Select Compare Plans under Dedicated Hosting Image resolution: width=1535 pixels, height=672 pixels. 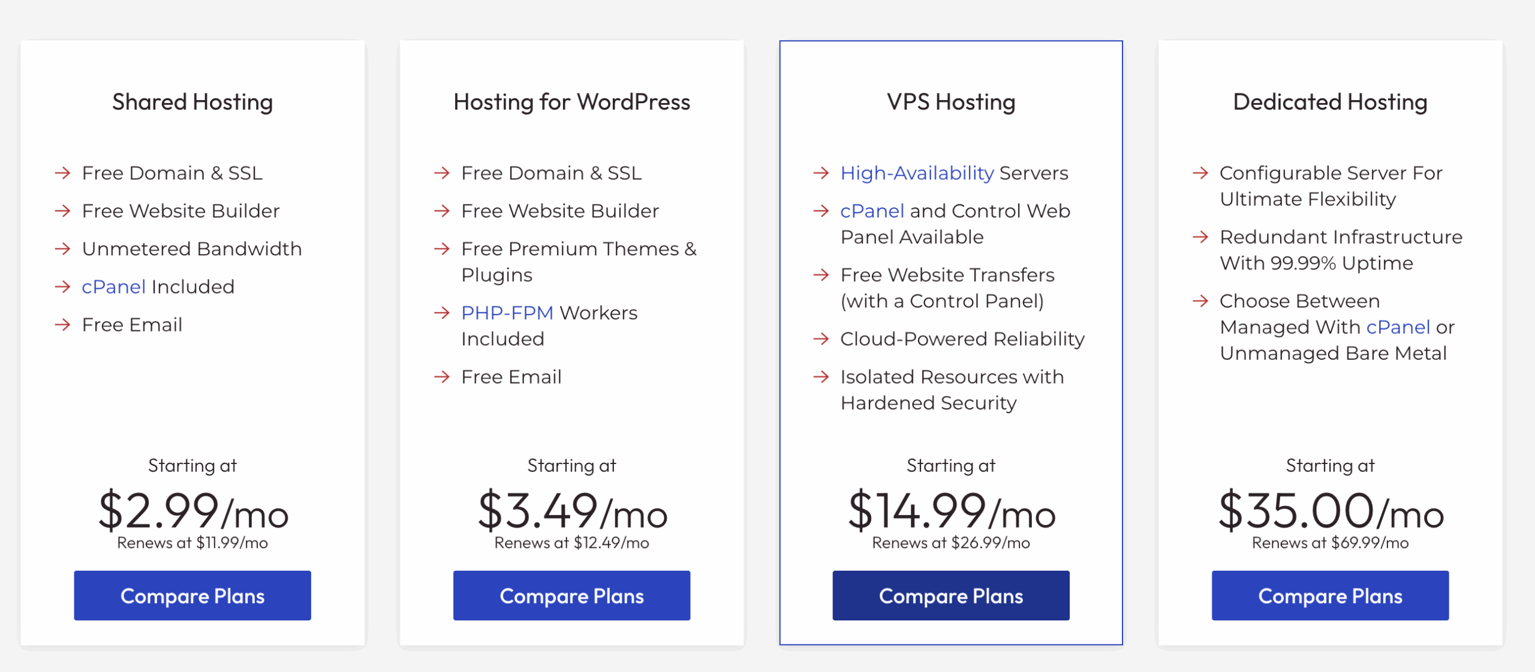click(1330, 595)
